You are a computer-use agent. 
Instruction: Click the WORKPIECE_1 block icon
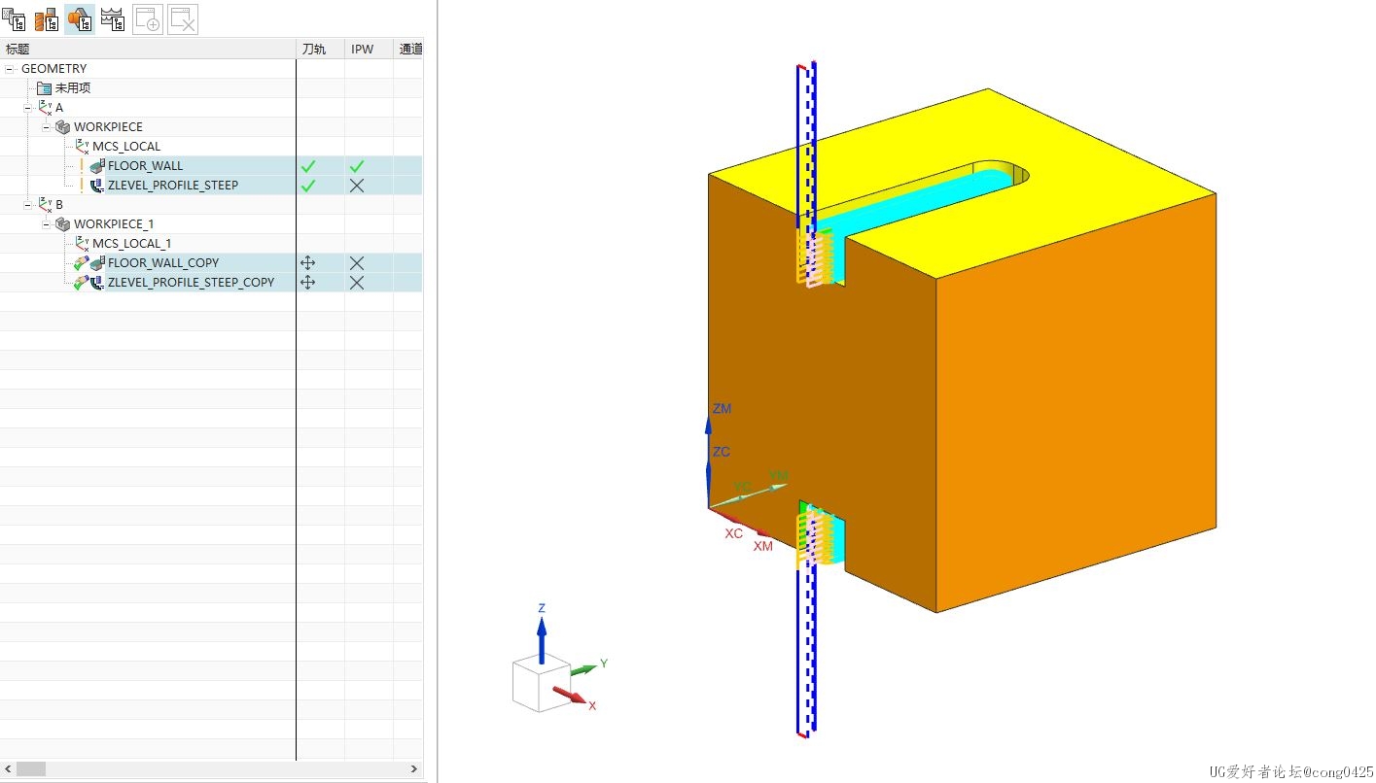point(62,224)
